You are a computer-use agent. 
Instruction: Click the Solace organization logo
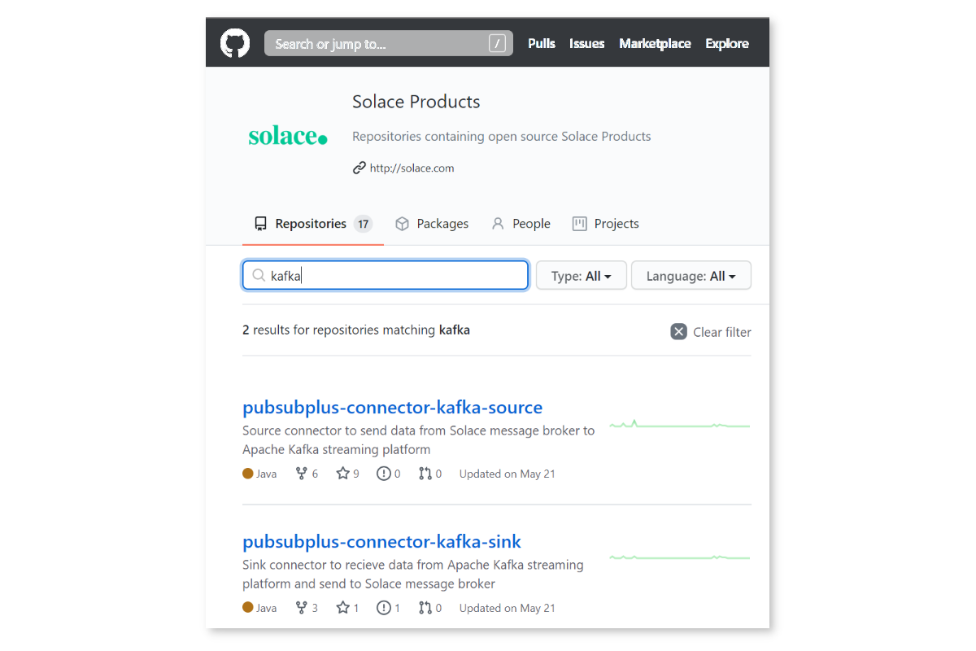tap(288, 136)
